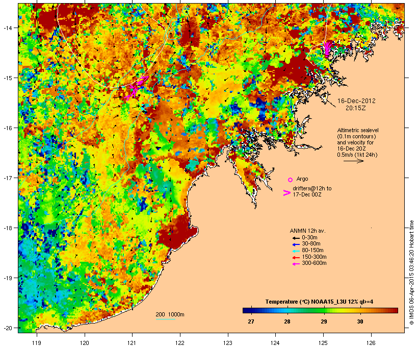Click the cyan 80-150m legend arrow
418x347 pixels.
296,251
